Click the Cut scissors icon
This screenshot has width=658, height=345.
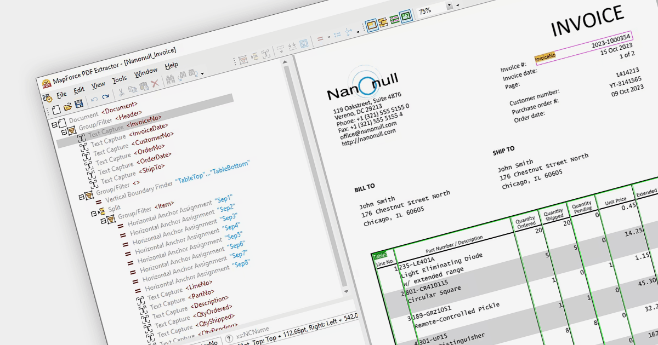(121, 93)
